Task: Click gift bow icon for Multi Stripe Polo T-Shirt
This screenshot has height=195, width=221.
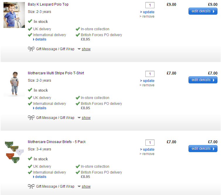Action: click(x=31, y=118)
